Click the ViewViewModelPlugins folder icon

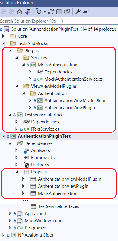click(26, 86)
